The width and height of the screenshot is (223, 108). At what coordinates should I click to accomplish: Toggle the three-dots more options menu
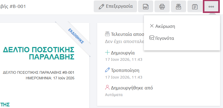point(211,7)
